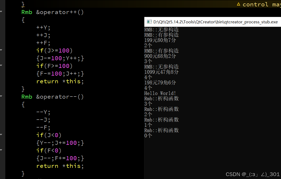The image size is (281, 179).
Task: Collapse the fold arrow beside Rmb &operator--()
Action: [x=1, y=96]
